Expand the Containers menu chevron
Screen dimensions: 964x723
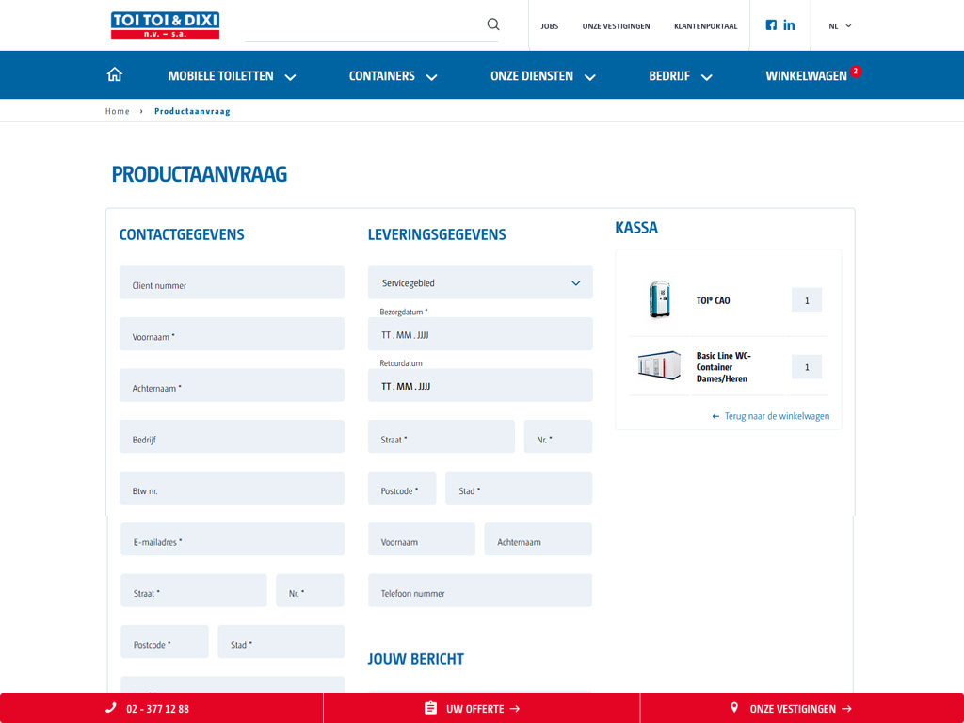coord(432,77)
